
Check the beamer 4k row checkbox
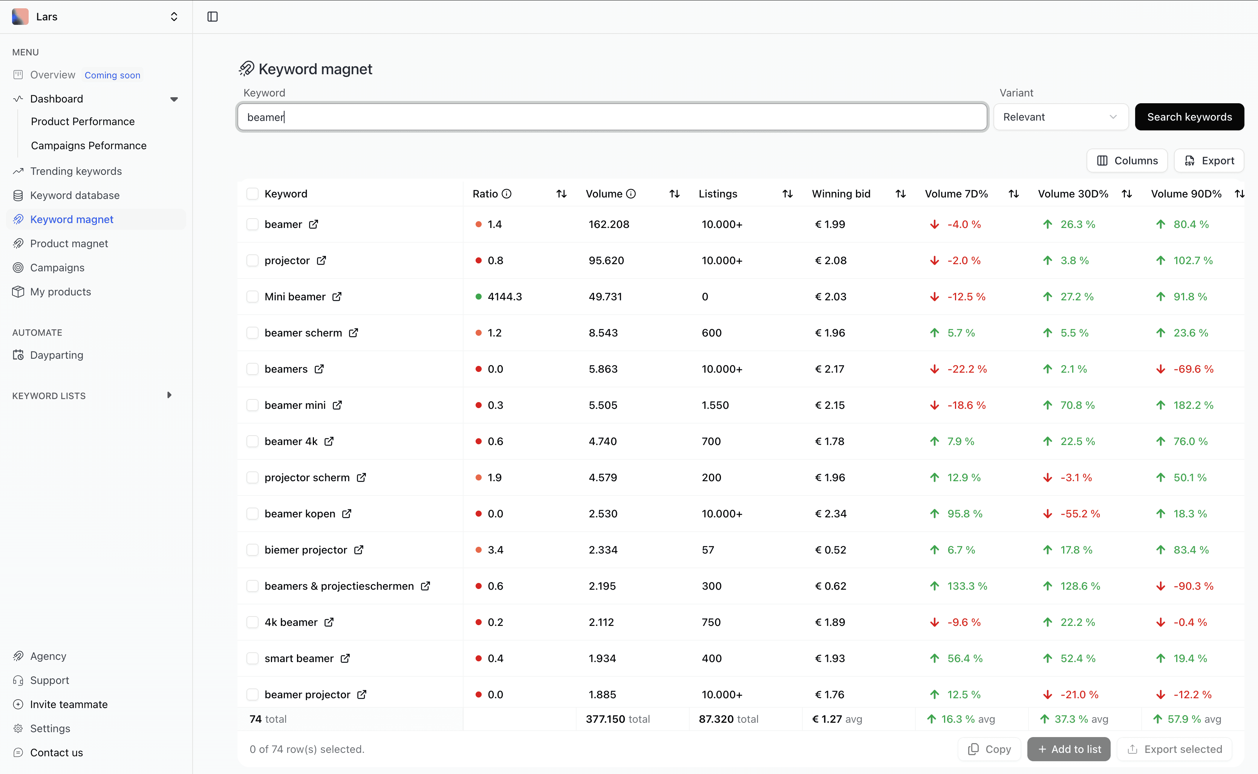(x=253, y=441)
